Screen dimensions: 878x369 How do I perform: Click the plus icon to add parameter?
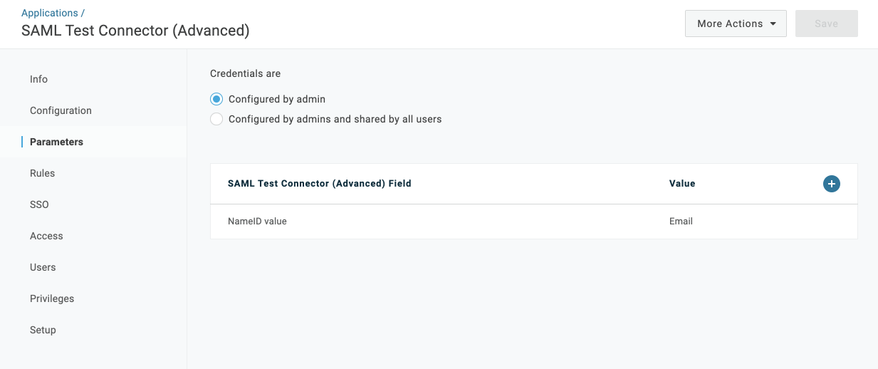[831, 184]
